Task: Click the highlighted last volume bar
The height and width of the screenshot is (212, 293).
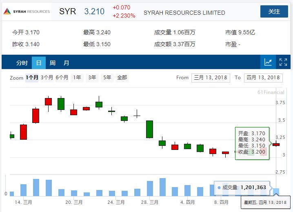Action: pyautogui.click(x=276, y=192)
